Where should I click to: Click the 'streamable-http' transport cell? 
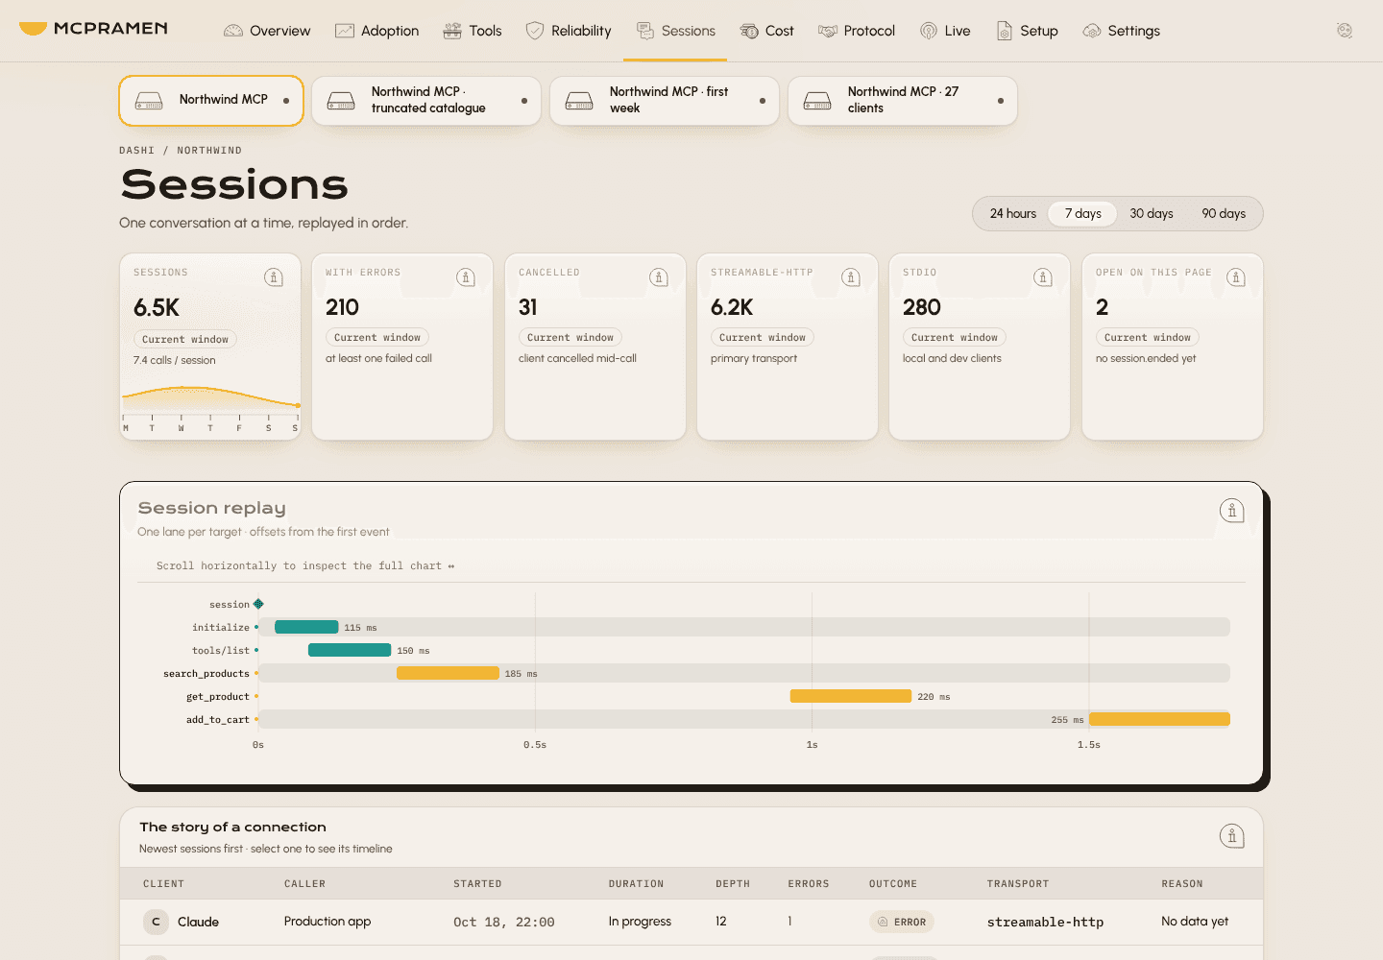tap(1045, 922)
